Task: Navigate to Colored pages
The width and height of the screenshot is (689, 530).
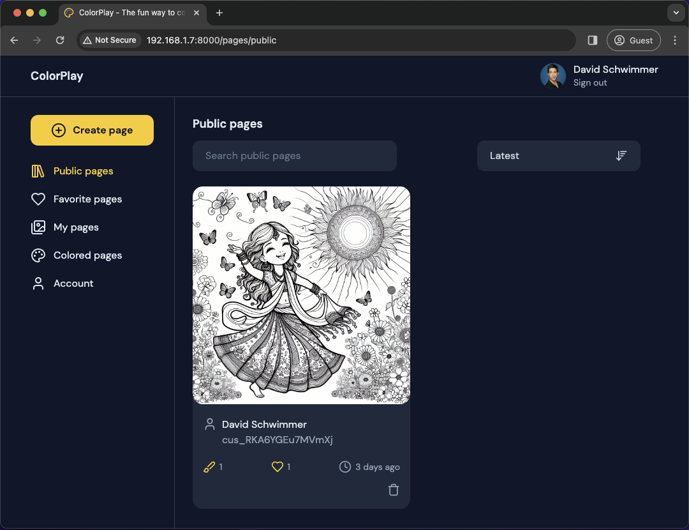Action: 87,255
